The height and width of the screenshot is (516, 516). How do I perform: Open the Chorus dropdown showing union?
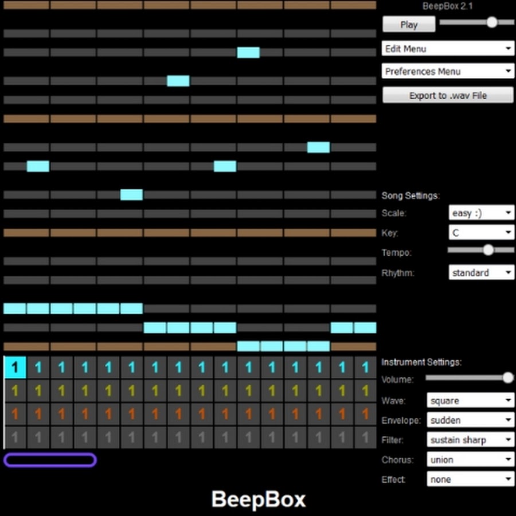pos(470,459)
